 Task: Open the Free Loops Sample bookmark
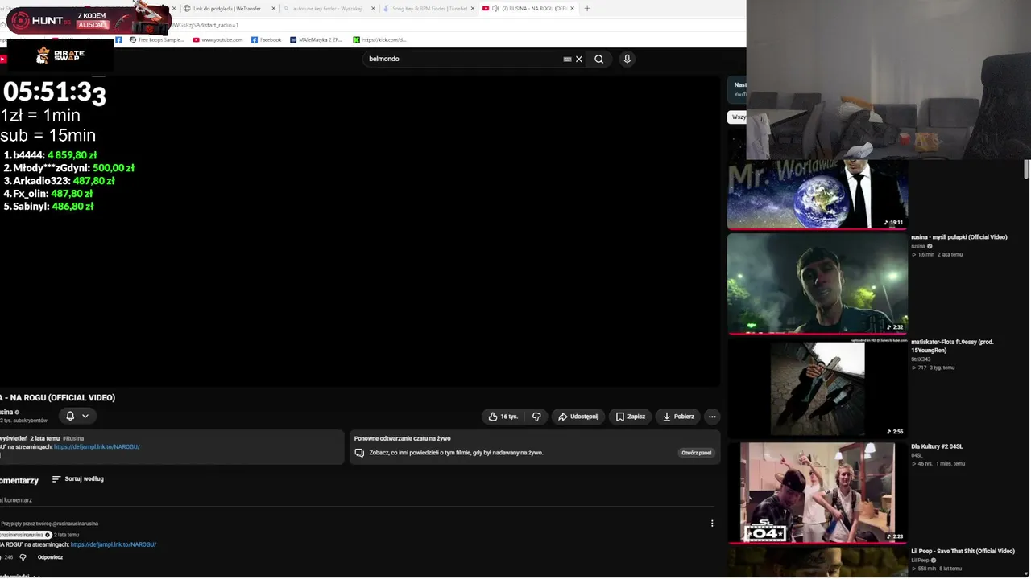(156, 39)
